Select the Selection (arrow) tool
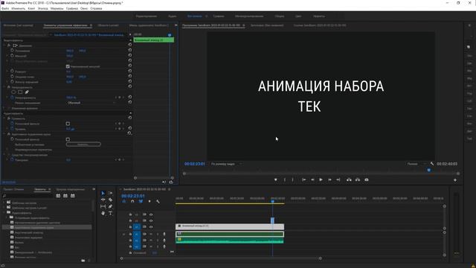The image size is (476, 268). (x=103, y=194)
